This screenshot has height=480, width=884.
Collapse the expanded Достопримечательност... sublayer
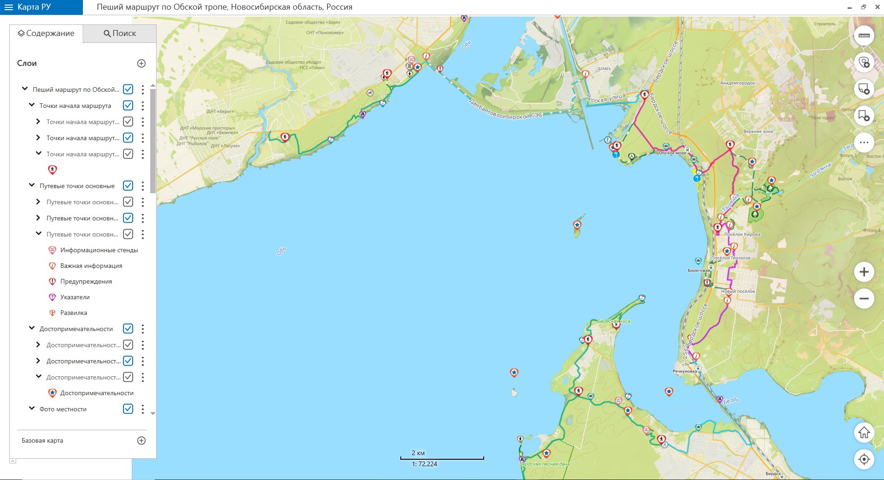pyautogui.click(x=39, y=377)
